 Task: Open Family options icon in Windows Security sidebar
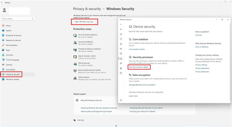(x=121, y=68)
